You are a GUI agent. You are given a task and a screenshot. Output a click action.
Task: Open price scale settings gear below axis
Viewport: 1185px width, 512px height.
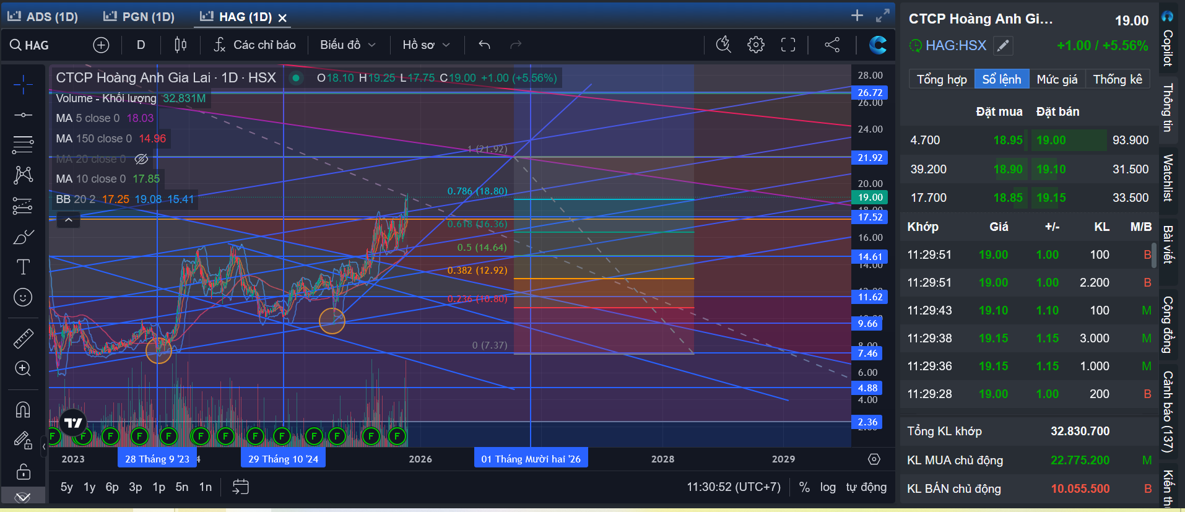[x=874, y=459]
